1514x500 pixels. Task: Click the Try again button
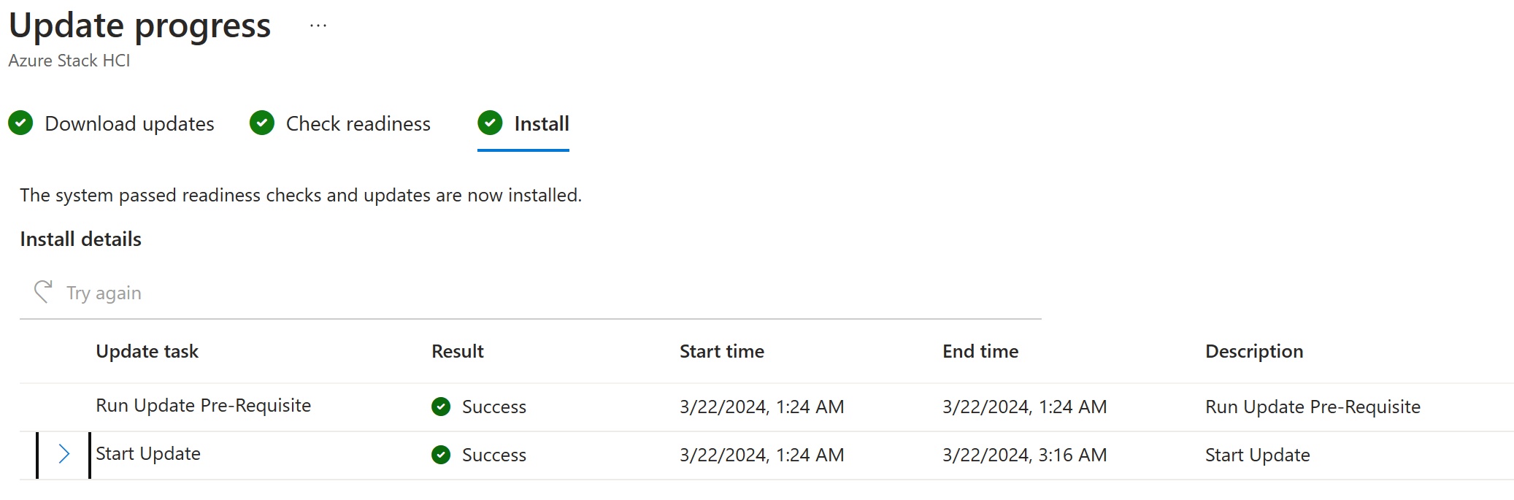tap(88, 292)
